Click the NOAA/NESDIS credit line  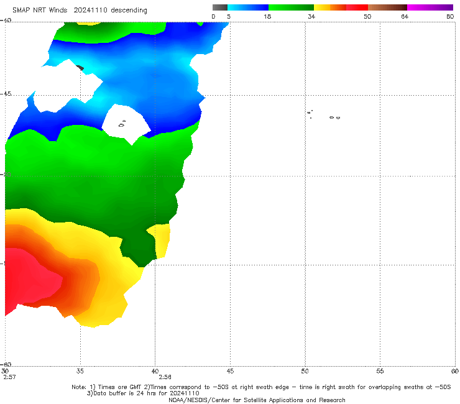pyautogui.click(x=257, y=400)
